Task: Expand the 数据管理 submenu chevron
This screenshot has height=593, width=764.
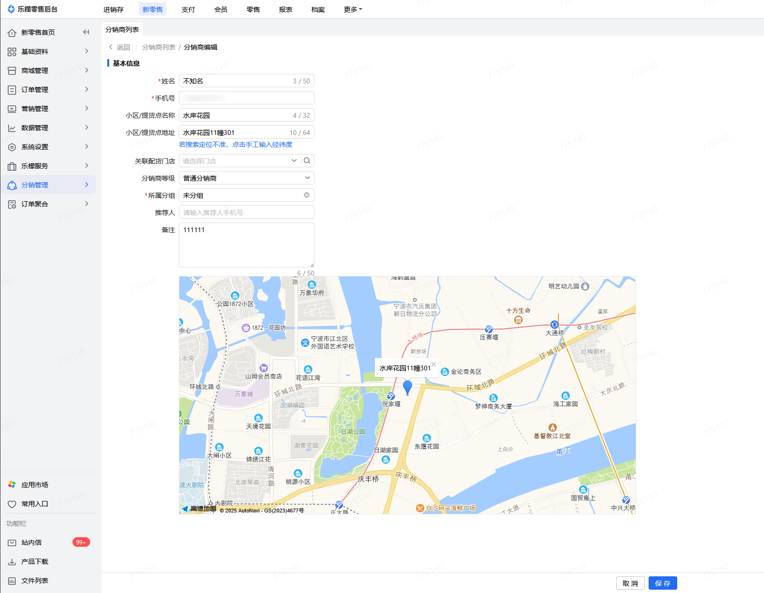Action: 87,127
